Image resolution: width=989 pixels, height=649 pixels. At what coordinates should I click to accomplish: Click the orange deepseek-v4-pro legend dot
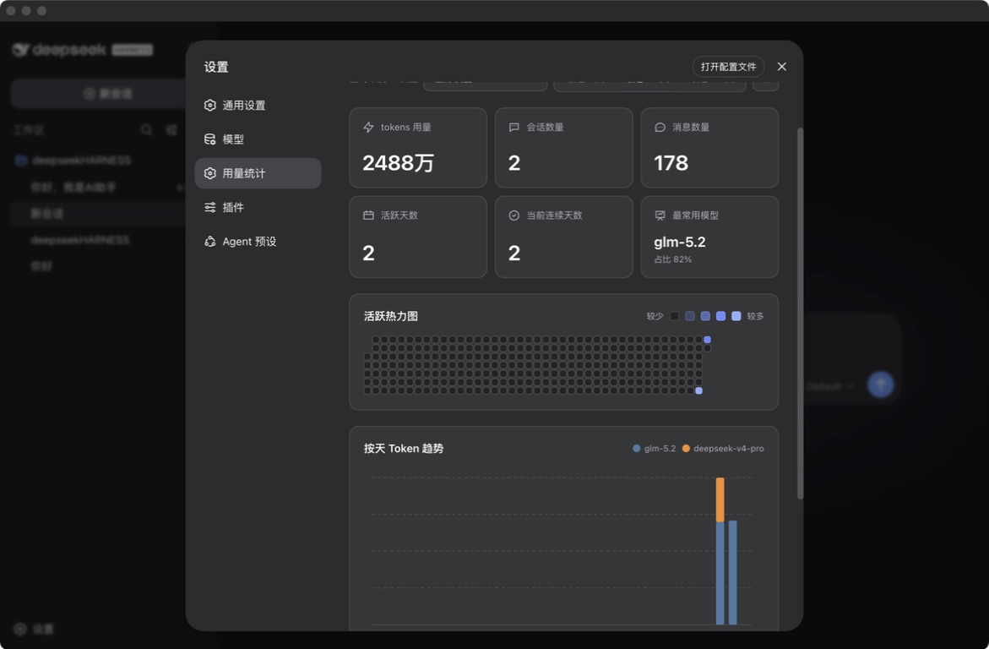point(687,448)
